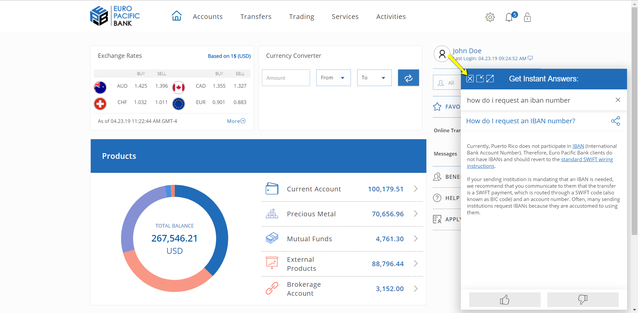Open the Accounts menu
Image resolution: width=638 pixels, height=313 pixels.
coord(208,17)
